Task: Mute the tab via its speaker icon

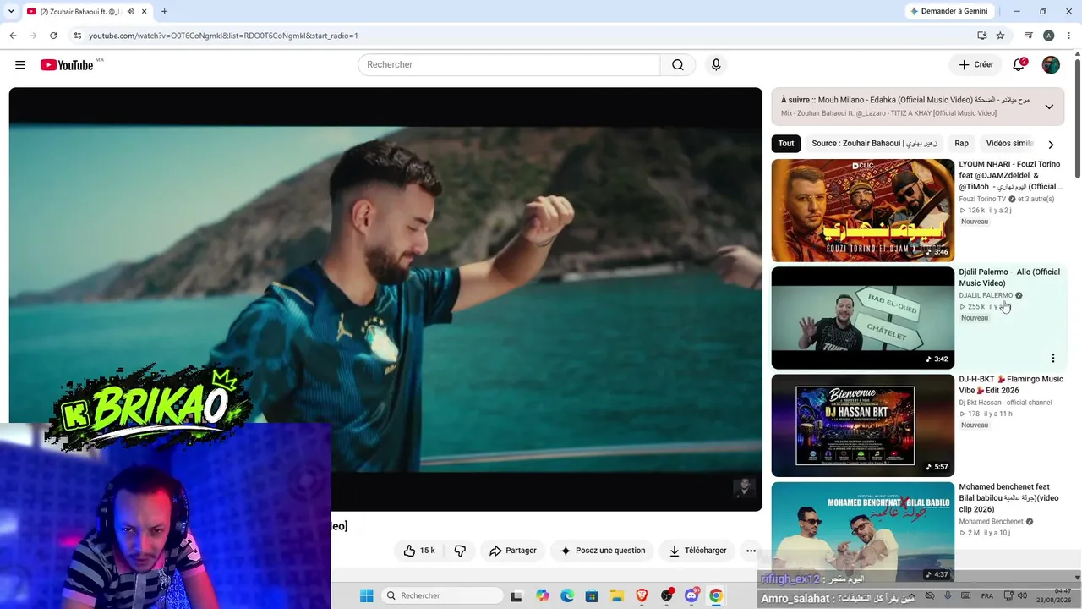Action: (130, 12)
